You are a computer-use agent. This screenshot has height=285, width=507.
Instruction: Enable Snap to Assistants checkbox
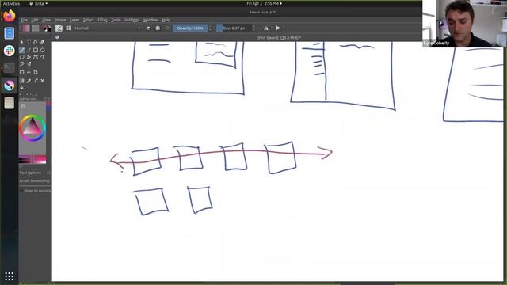click(21, 191)
